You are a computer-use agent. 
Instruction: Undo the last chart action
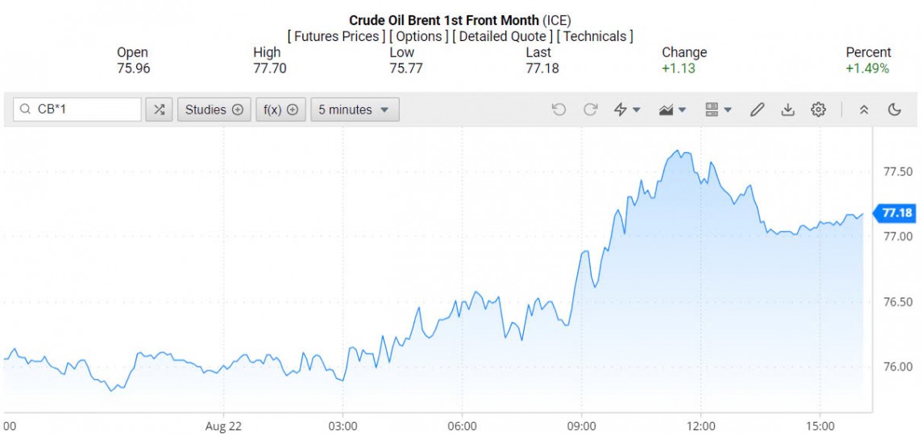coord(559,110)
